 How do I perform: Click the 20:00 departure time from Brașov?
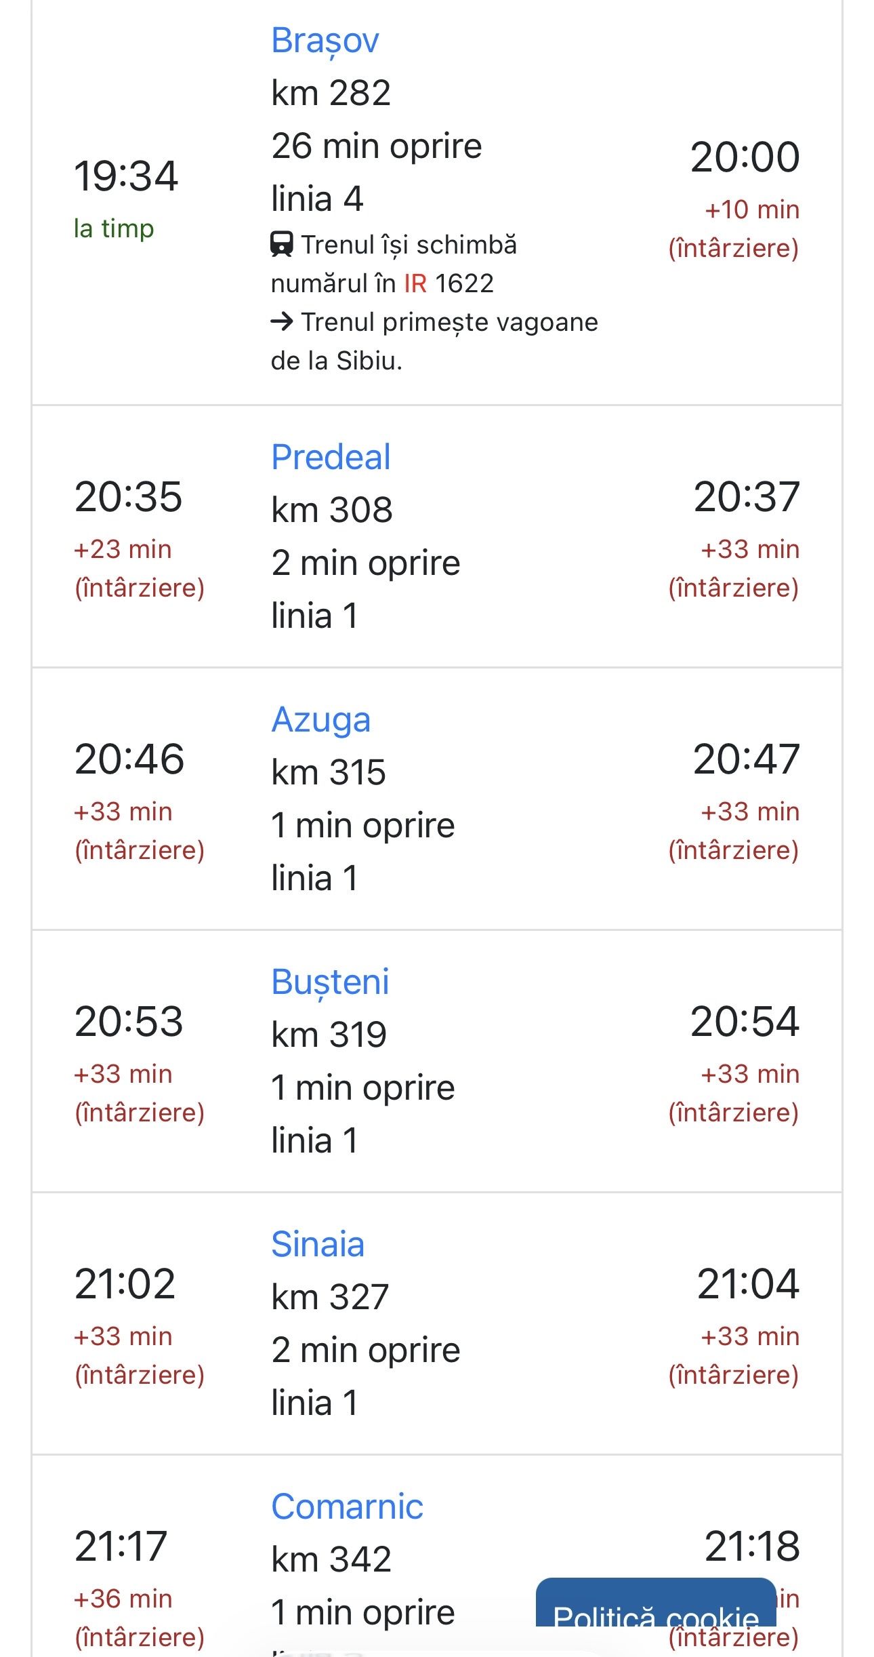coord(745,157)
